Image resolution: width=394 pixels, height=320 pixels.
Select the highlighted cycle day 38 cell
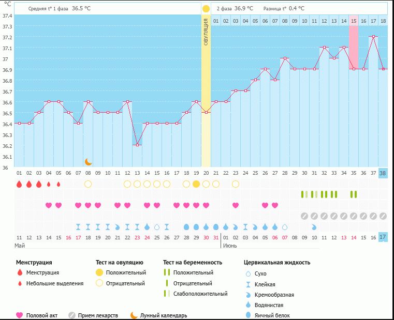[383, 173]
